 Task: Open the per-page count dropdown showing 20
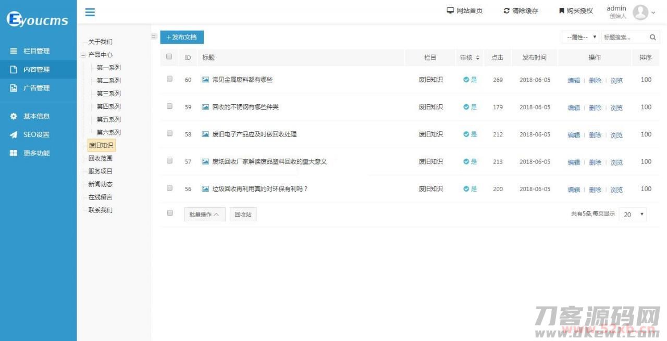click(632, 214)
